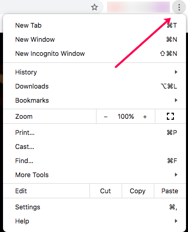Decrease zoom with the minus button
Image resolution: width=188 pixels, height=232 pixels.
pos(106,117)
